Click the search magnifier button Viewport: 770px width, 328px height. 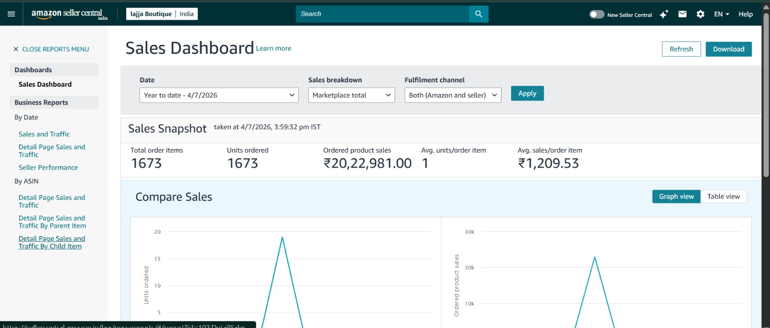tap(479, 14)
